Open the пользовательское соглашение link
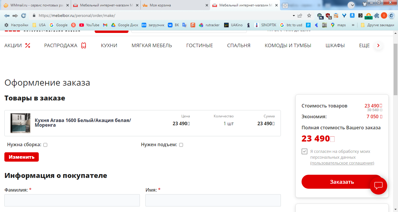 coord(342,163)
